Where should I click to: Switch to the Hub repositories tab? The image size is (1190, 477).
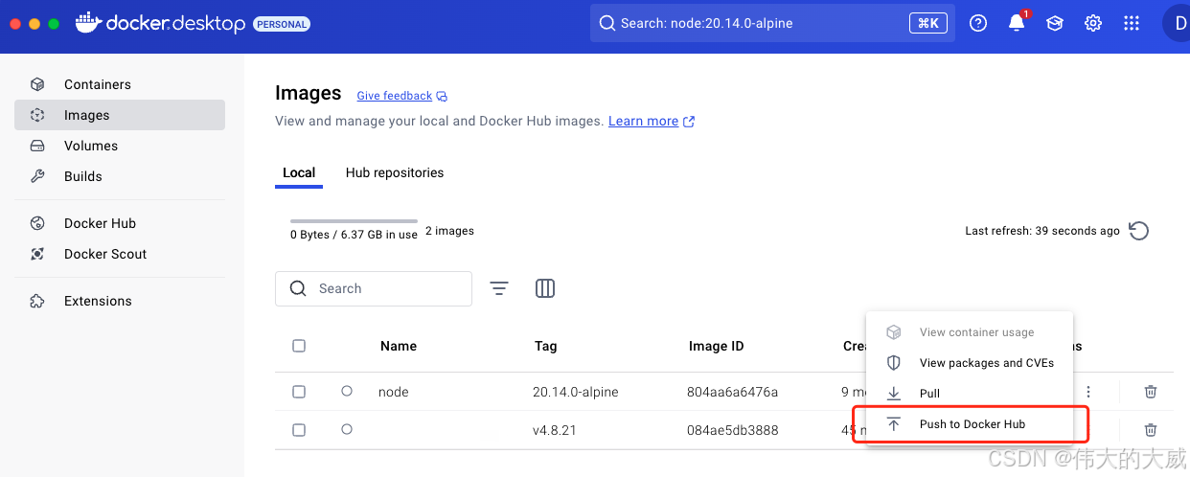[395, 172]
